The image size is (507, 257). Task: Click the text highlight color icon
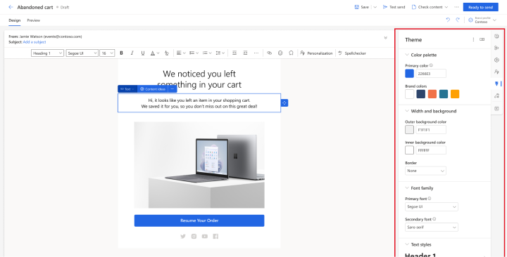pyautogui.click(x=166, y=53)
